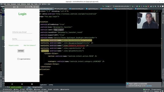Click the Attach Debugger to process icon
This screenshot has height=92, width=164.
(x=146, y=6)
